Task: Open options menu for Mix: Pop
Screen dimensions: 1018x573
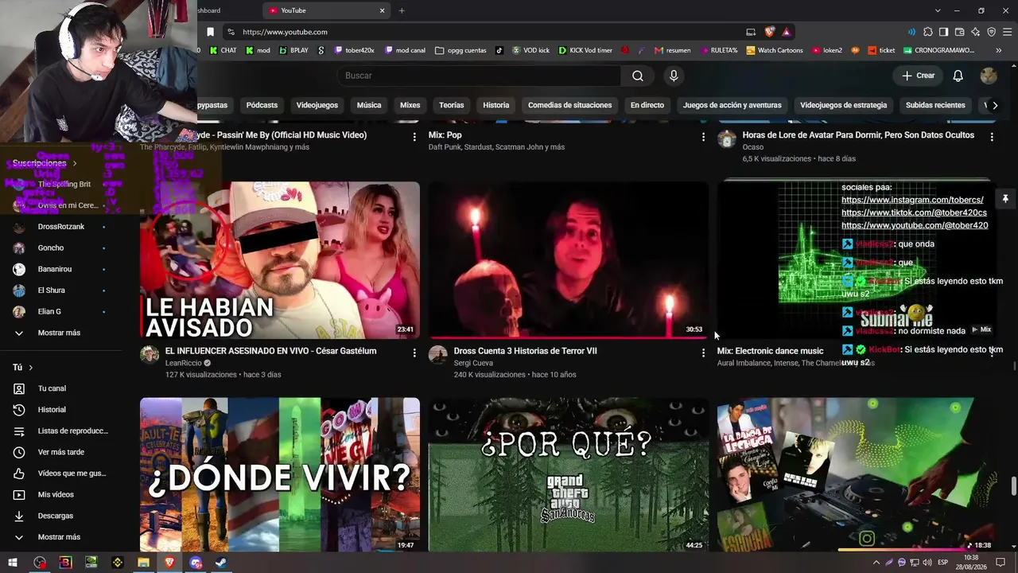Action: [x=703, y=137]
